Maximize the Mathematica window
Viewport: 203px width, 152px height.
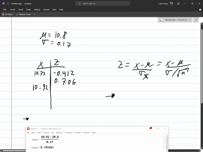[x=158, y=129]
